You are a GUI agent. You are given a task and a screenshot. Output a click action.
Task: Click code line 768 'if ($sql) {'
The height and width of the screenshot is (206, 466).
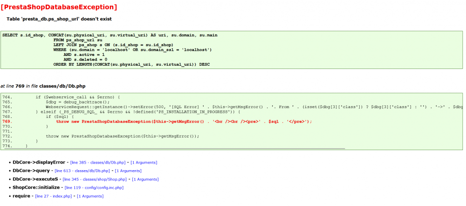pyautogui.click(x=38, y=117)
